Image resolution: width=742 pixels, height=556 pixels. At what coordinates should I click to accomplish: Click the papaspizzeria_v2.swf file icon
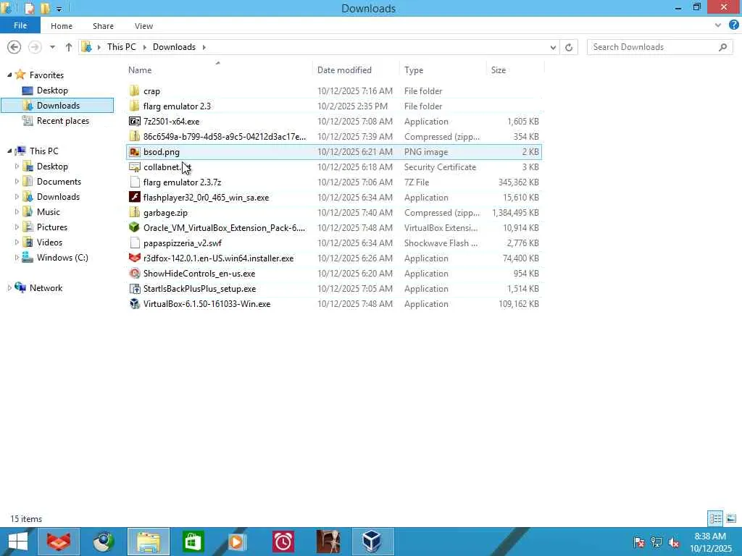click(134, 243)
